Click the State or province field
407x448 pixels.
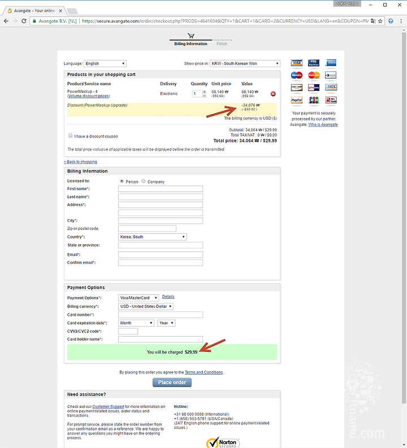(x=161, y=245)
